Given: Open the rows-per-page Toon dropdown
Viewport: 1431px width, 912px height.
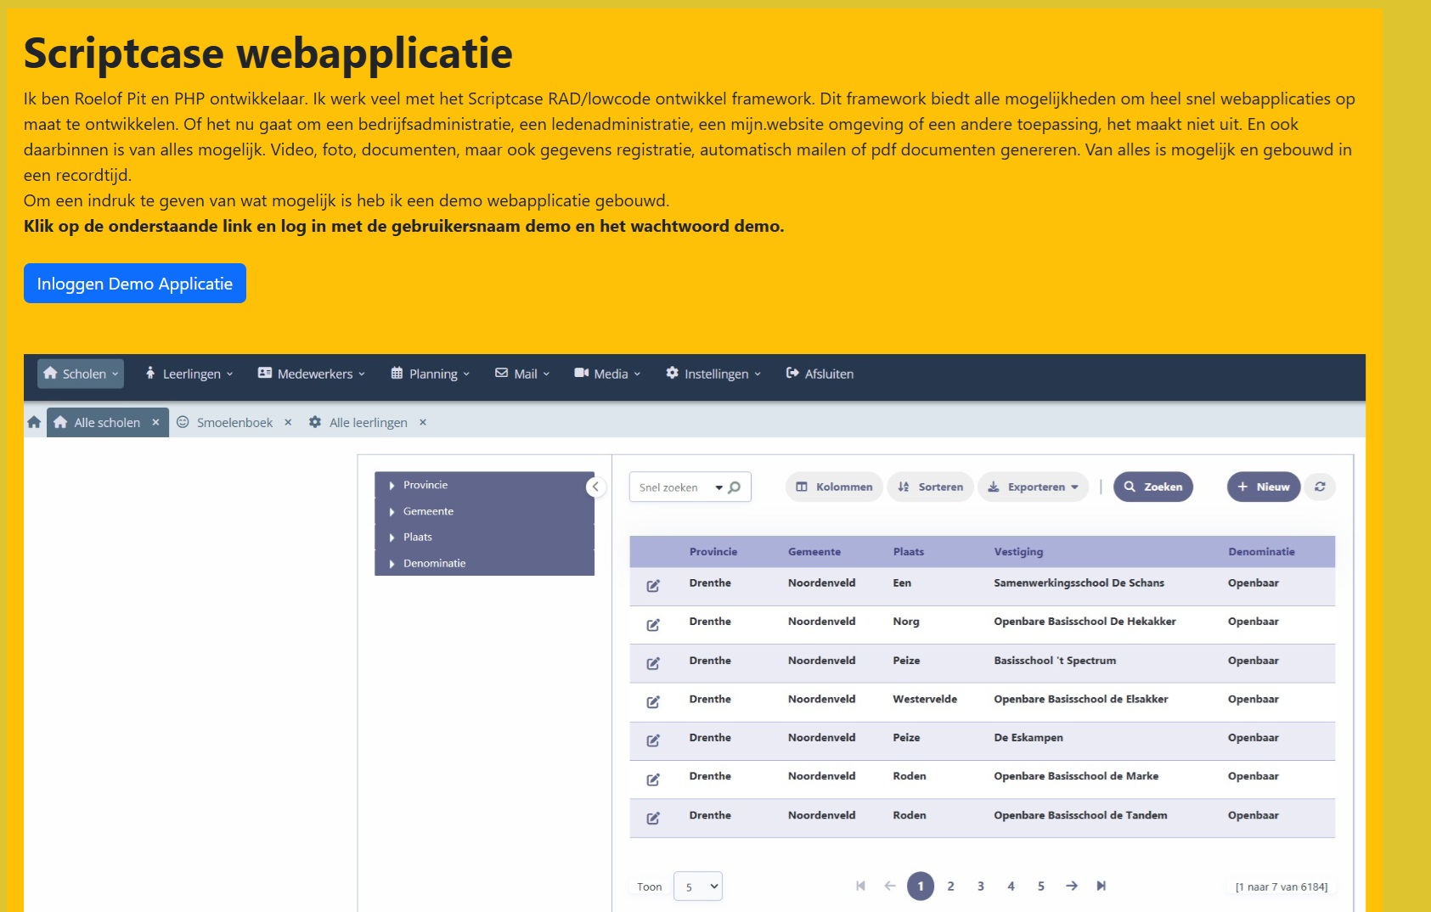Looking at the screenshot, I should coord(697,887).
